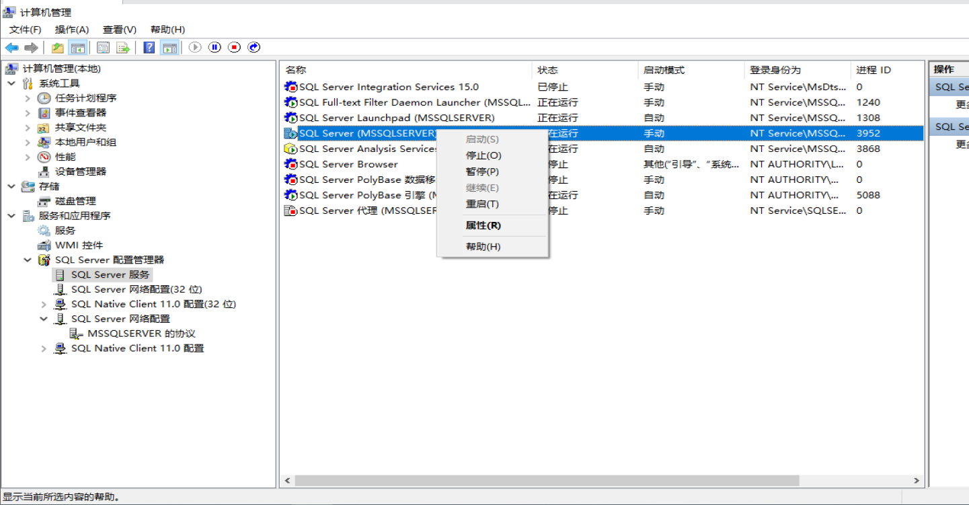Pause the service using the toolbar pause button
Viewport: 969px width, 505px height.
[215, 48]
